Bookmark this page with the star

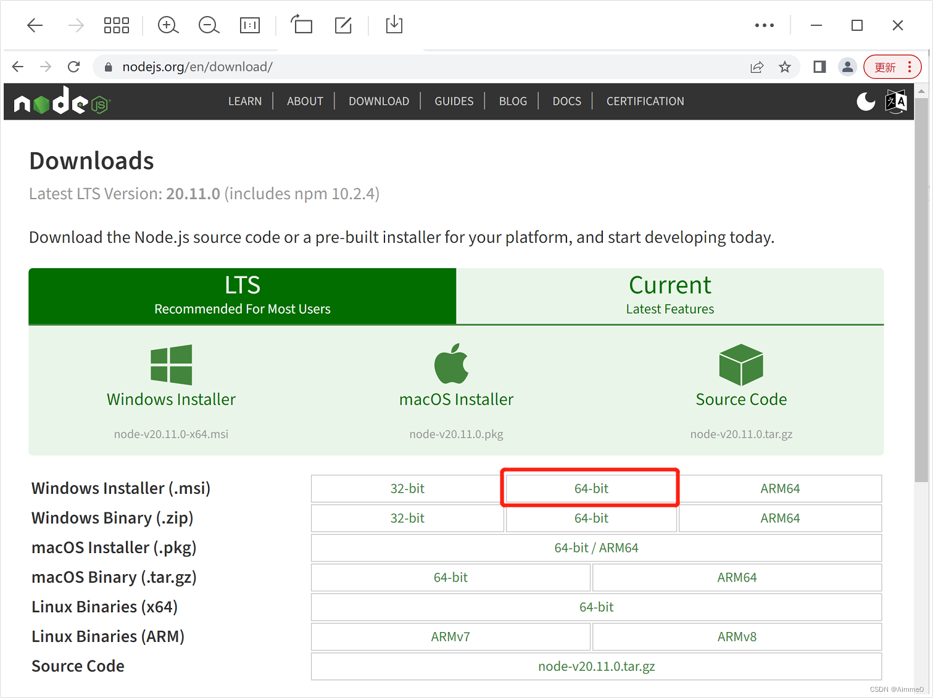(785, 67)
